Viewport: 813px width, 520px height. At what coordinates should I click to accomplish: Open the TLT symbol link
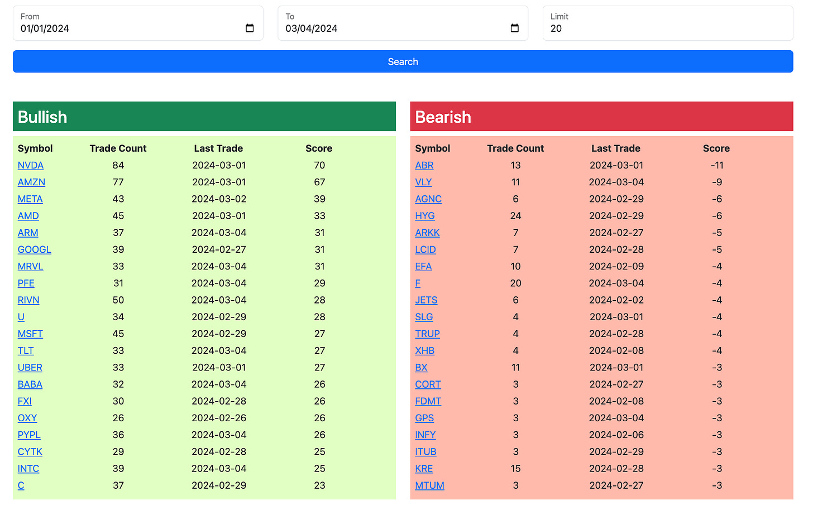[26, 350]
